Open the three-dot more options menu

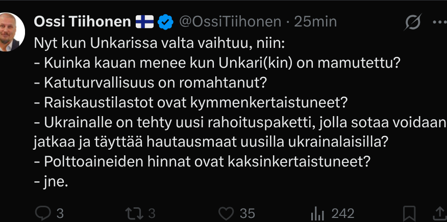pyautogui.click(x=439, y=22)
